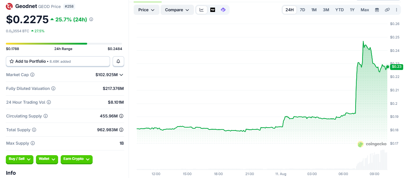The width and height of the screenshot is (405, 178).
Task: Open info icon beside 962.983M value
Action: pyautogui.click(x=121, y=130)
